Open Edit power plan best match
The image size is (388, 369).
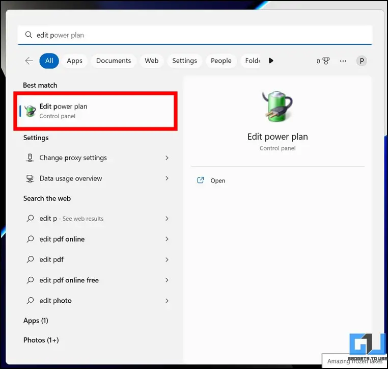point(96,111)
